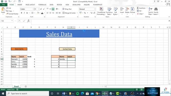Toggle Bottom Align vertical alignment
The image size is (171, 96).
coord(53,9)
